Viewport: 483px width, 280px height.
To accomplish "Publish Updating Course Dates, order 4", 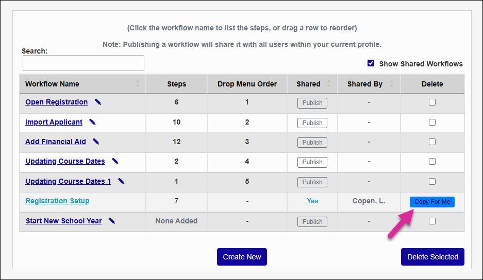I will [312, 162].
